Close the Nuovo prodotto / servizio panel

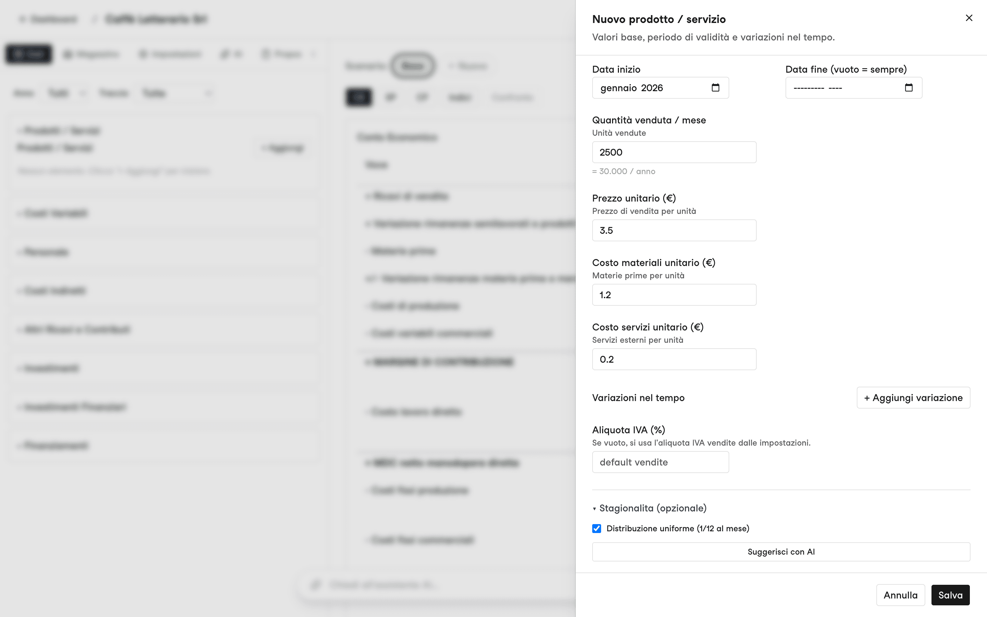[x=969, y=18]
